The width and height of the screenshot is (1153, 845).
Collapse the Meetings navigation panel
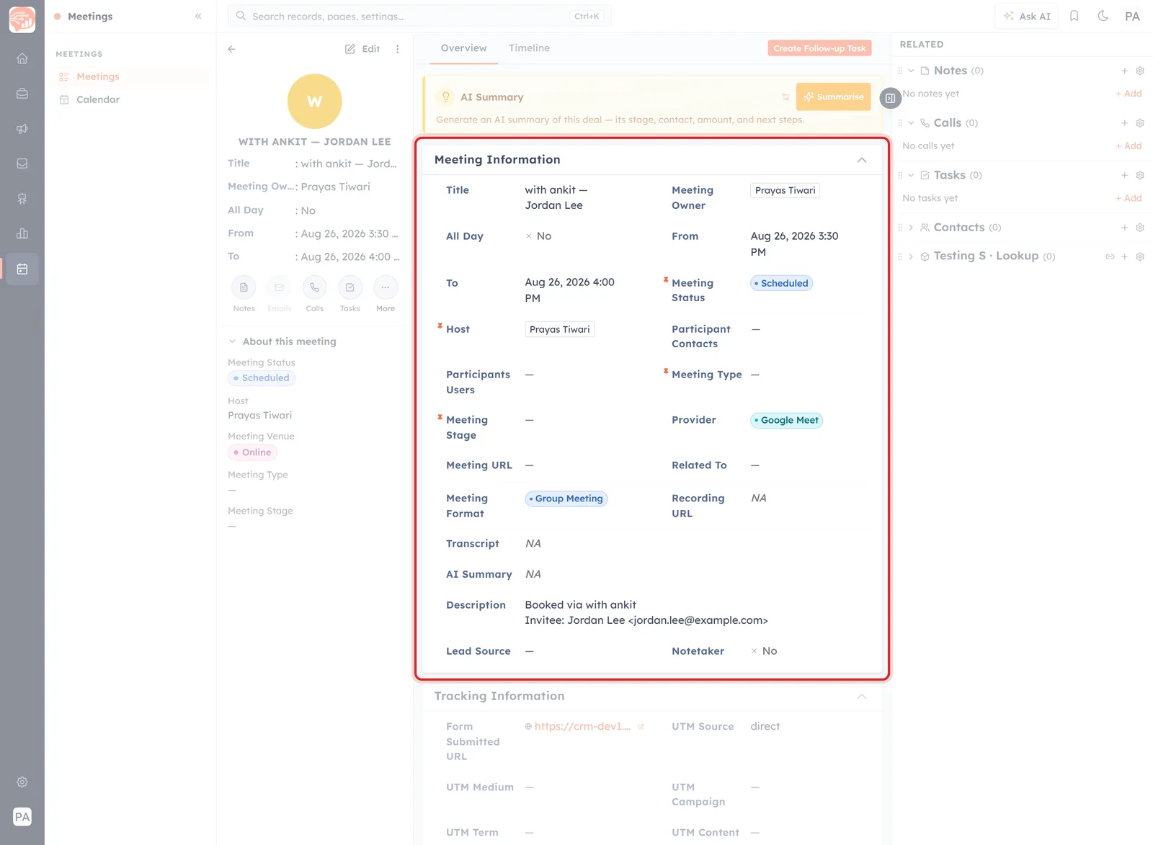tap(198, 16)
